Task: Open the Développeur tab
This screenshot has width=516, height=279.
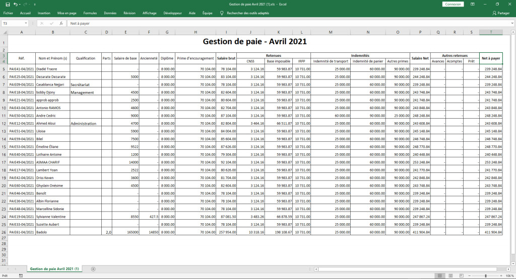Action: click(172, 13)
